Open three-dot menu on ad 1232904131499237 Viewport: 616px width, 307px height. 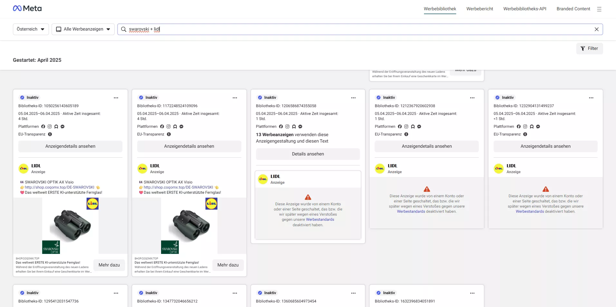coord(591,98)
